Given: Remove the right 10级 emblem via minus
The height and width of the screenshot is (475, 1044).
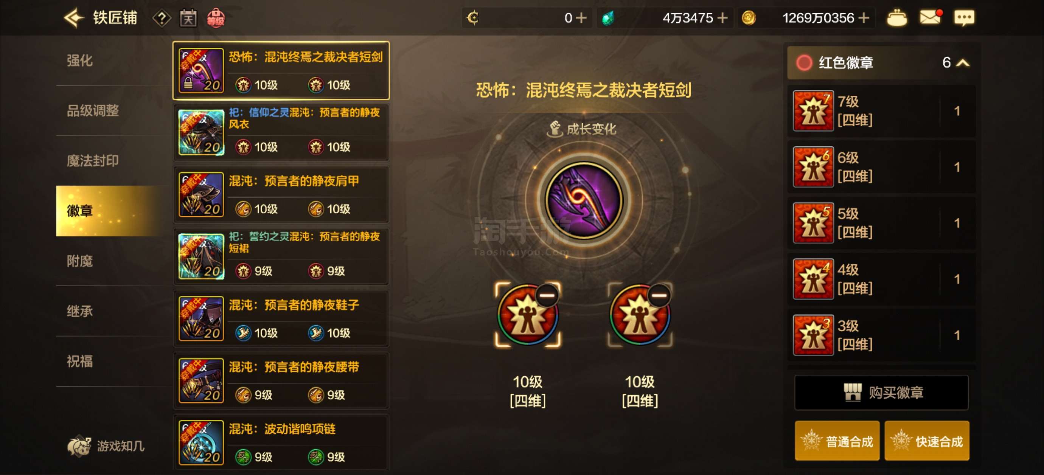Looking at the screenshot, I should (659, 295).
